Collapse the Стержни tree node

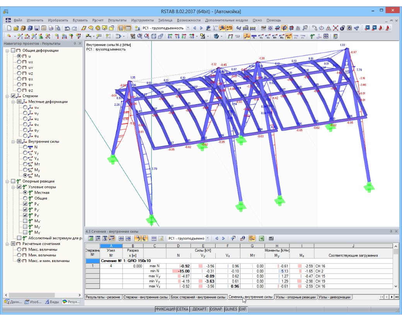coord(7,96)
